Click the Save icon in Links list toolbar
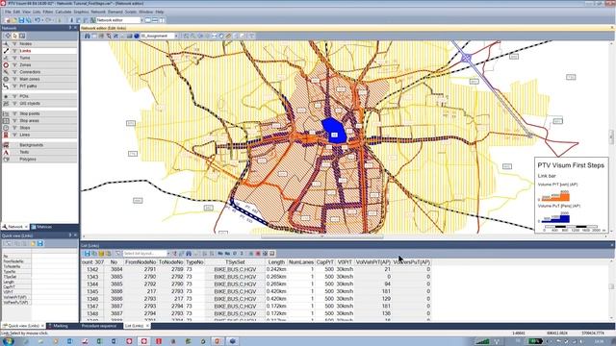 point(88,254)
